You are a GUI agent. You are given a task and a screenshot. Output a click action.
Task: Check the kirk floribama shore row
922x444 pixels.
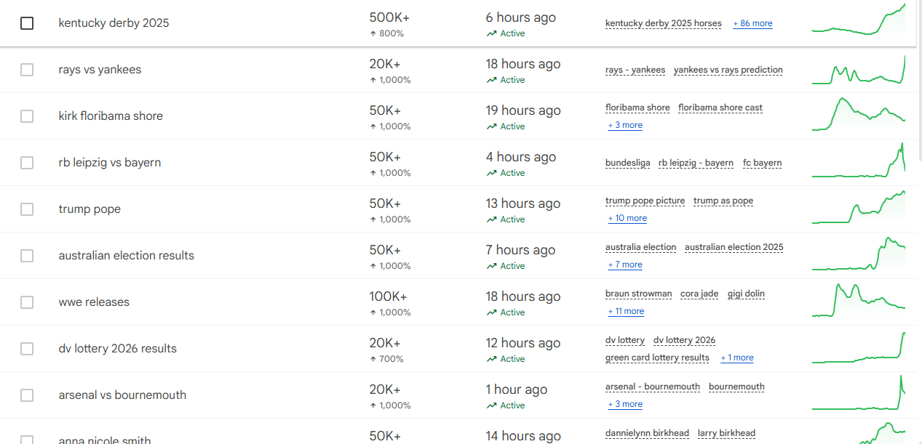[x=27, y=116]
